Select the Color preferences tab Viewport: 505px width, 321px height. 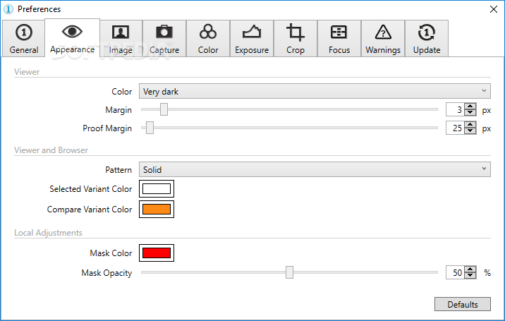click(208, 39)
